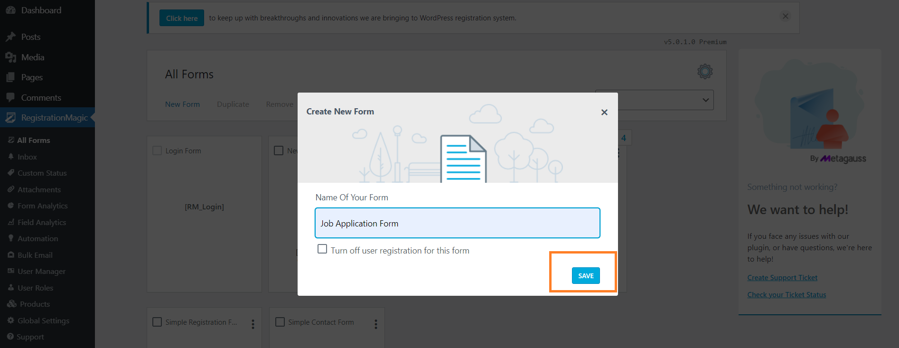Click the Posts pin icon in sidebar
Screen dimensions: 899x348
tap(10, 37)
